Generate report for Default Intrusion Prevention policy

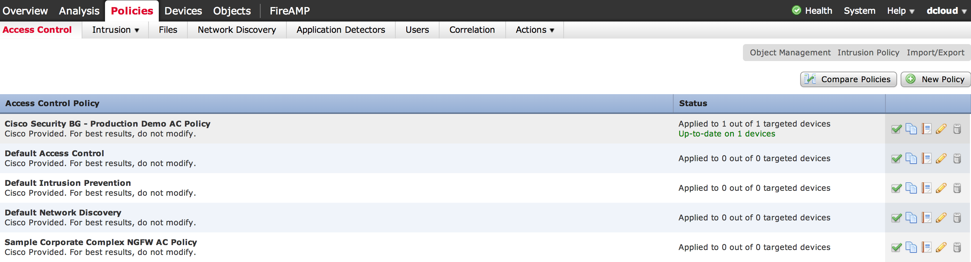click(926, 188)
